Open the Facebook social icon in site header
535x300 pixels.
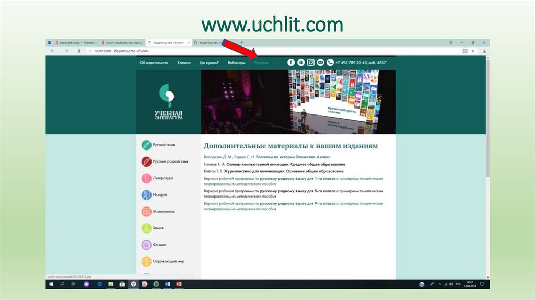click(290, 62)
